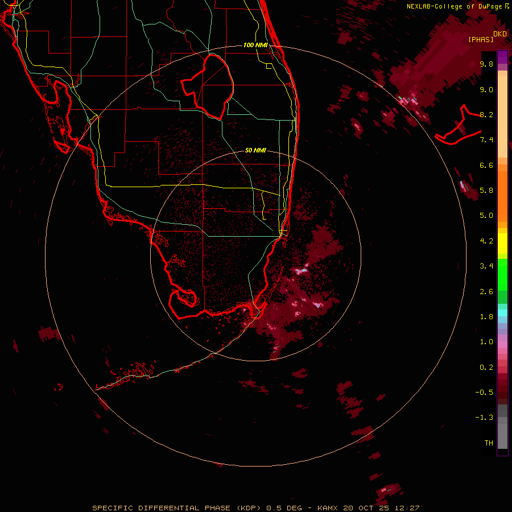
Task: Pick the cyan segment of the color bar
Action: 502,313
